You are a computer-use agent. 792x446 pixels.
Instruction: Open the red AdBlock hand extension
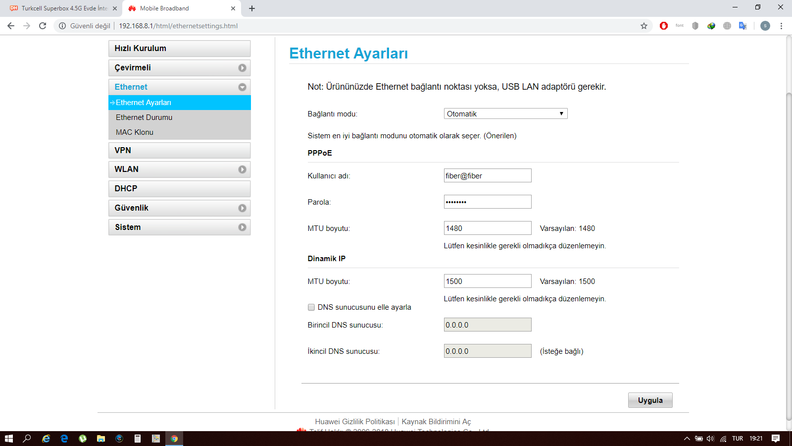coord(664,26)
